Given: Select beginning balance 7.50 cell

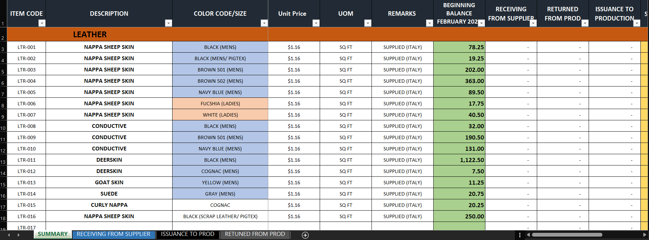Looking at the screenshot, I should pos(459,171).
